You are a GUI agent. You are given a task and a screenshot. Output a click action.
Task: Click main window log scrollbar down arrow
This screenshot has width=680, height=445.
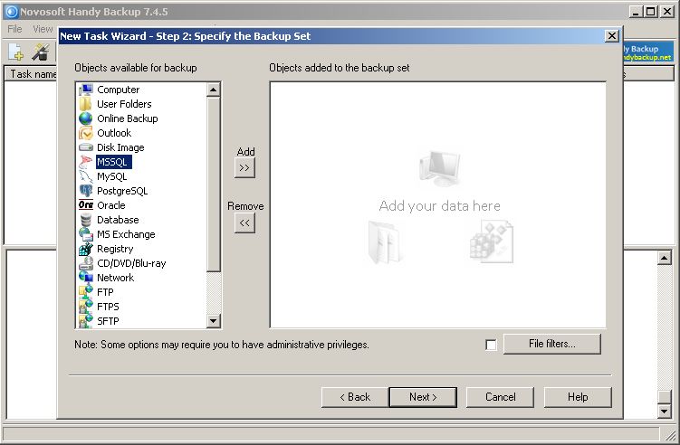[x=664, y=411]
